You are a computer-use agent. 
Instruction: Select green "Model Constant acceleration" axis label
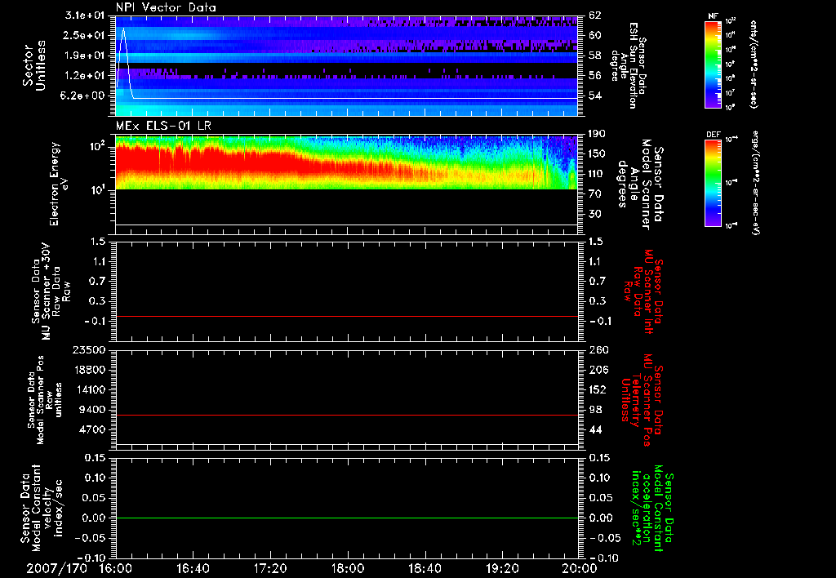pos(653,508)
